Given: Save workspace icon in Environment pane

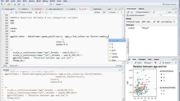Looking at the screenshot, I should tap(132, 12).
